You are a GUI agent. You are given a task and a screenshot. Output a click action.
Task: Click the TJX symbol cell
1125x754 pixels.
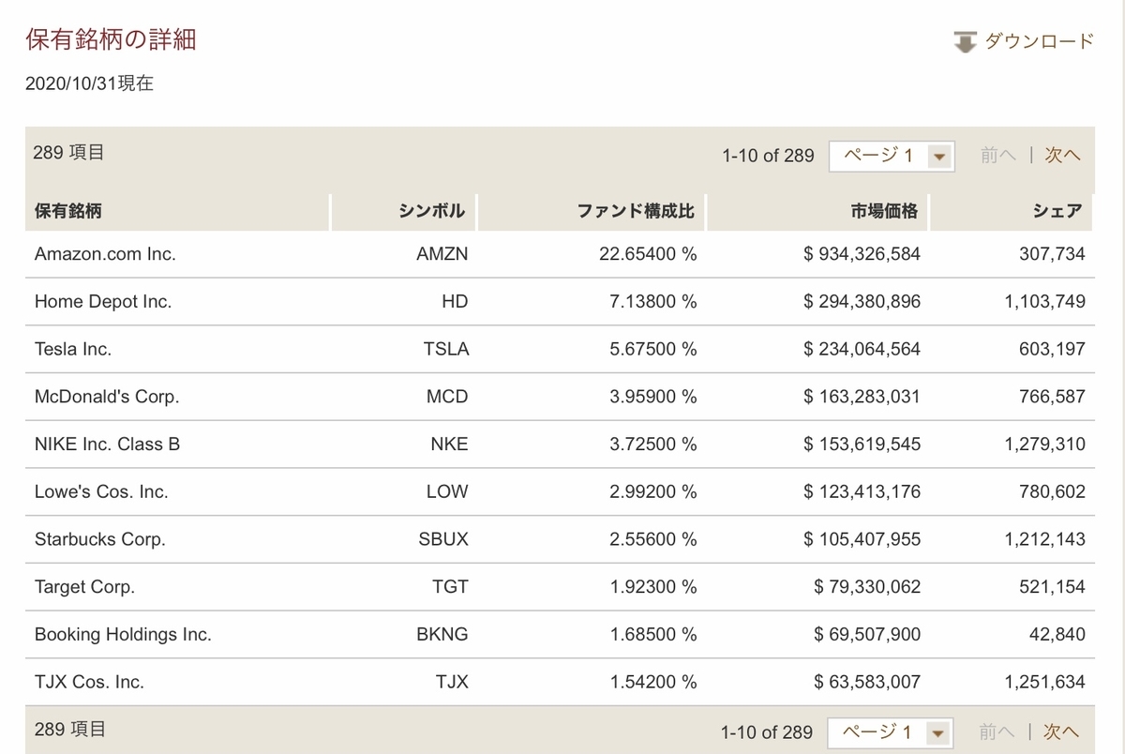point(453,683)
